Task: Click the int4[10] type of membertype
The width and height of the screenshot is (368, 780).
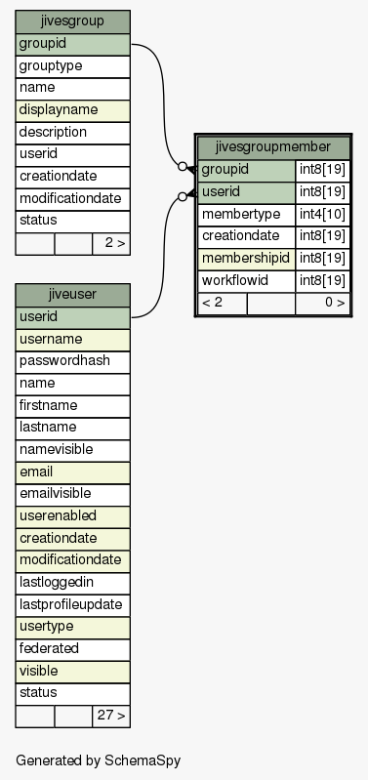Action: (x=323, y=215)
